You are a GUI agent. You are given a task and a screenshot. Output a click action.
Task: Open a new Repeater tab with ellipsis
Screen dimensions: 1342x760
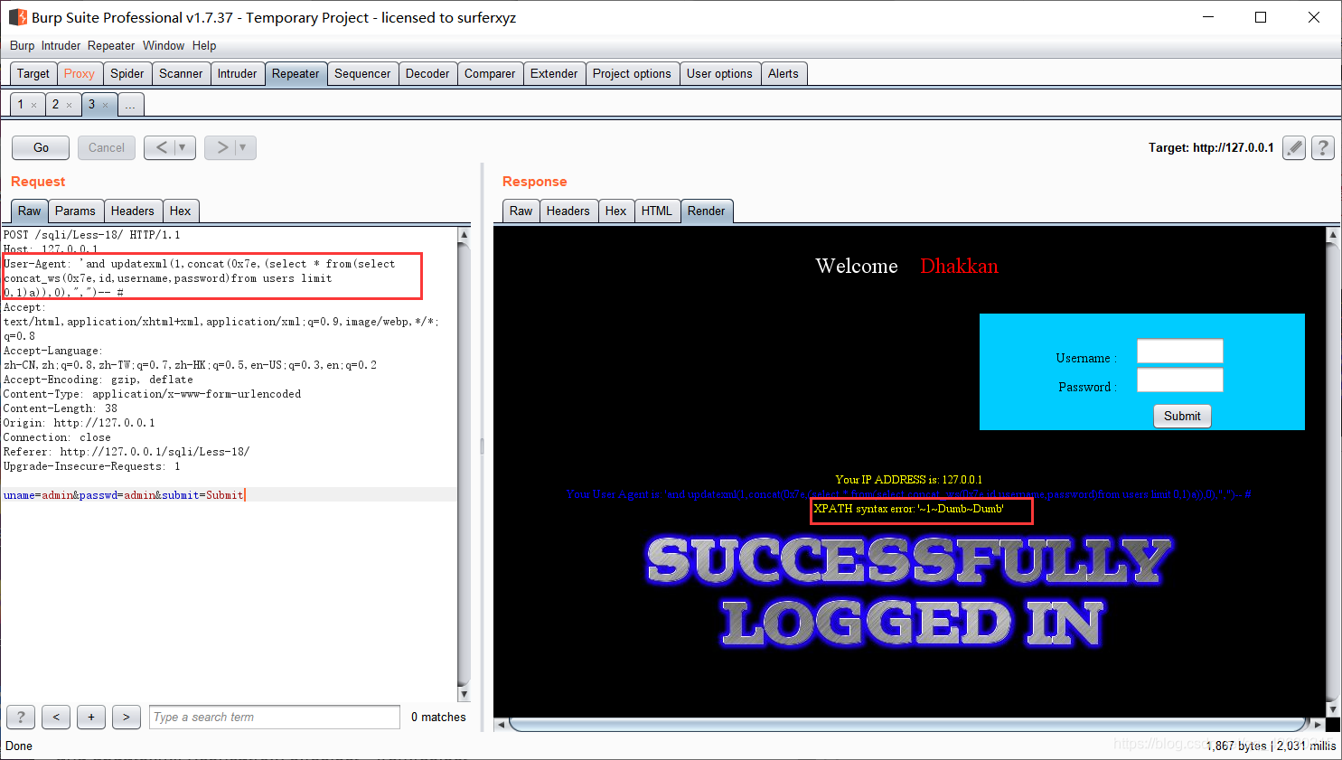pos(130,105)
